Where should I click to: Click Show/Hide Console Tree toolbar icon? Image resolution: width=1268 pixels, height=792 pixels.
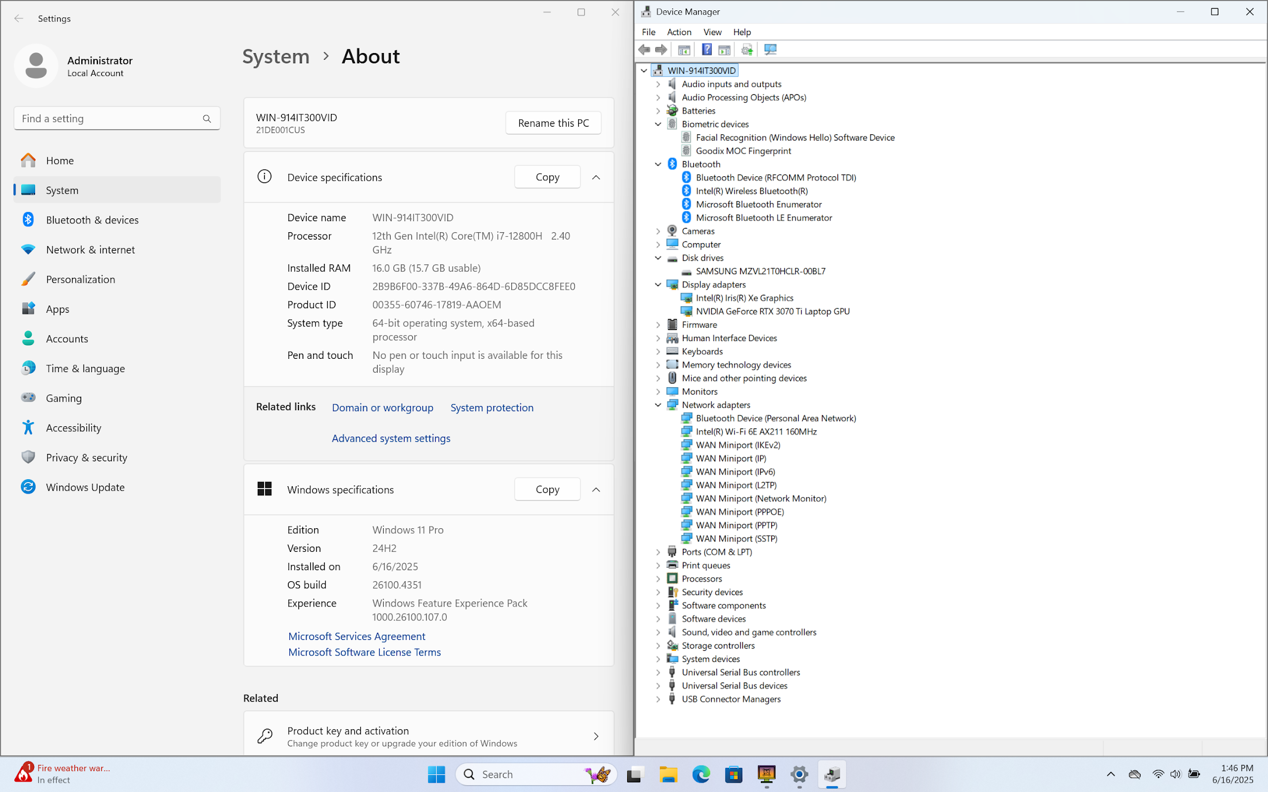(x=684, y=50)
